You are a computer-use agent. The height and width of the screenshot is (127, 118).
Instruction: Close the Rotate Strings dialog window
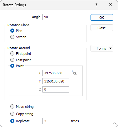(x=111, y=5)
